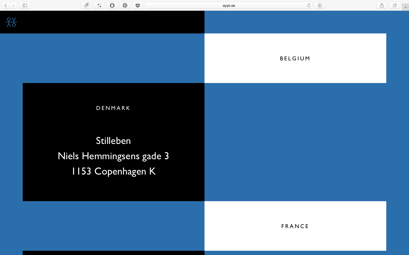Open the site information button

pos(320,5)
